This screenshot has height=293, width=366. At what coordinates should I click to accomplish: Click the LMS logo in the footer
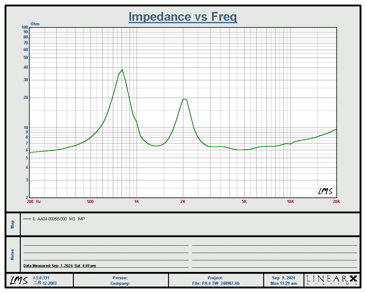point(18,280)
